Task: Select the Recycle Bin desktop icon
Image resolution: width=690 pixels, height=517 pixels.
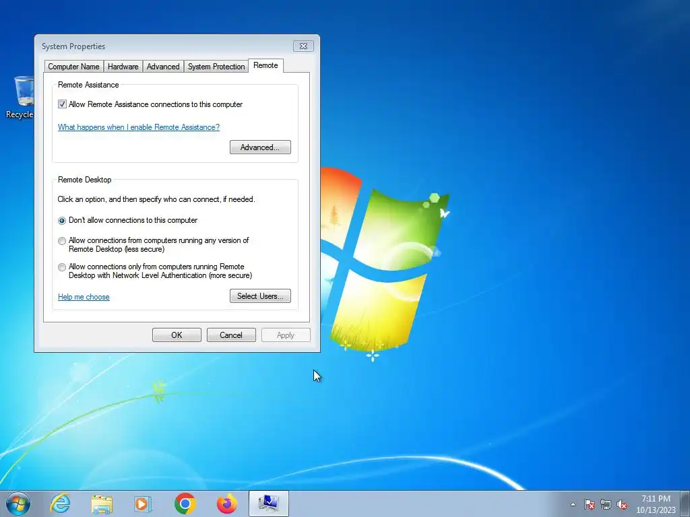Action: 21,97
